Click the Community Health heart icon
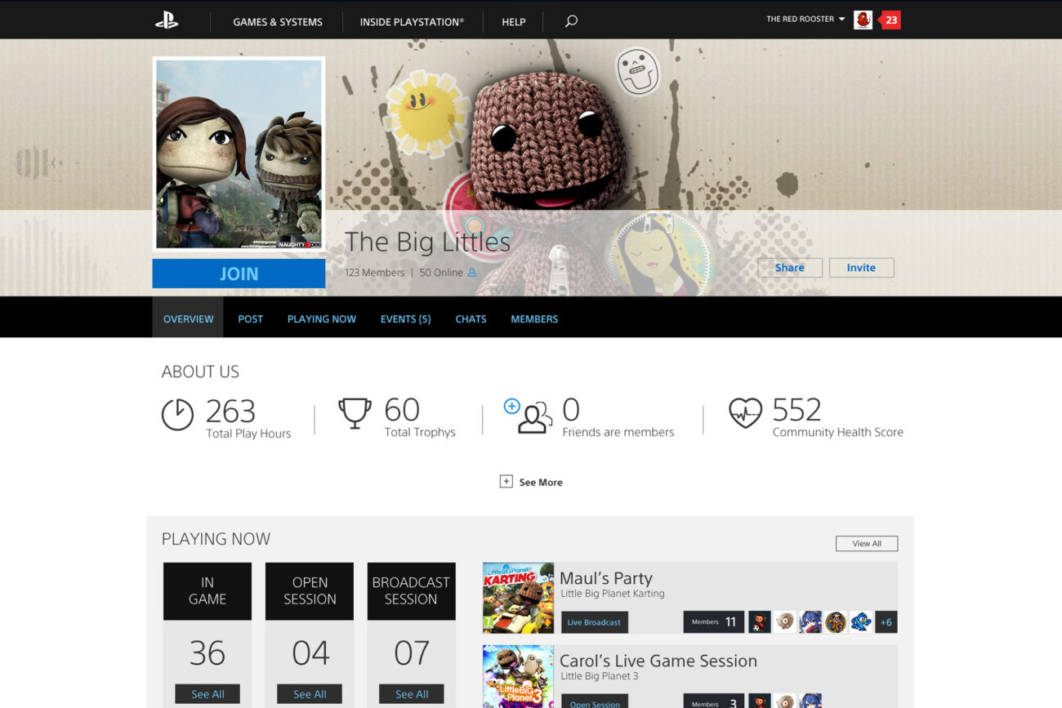The image size is (1062, 708). (x=745, y=414)
